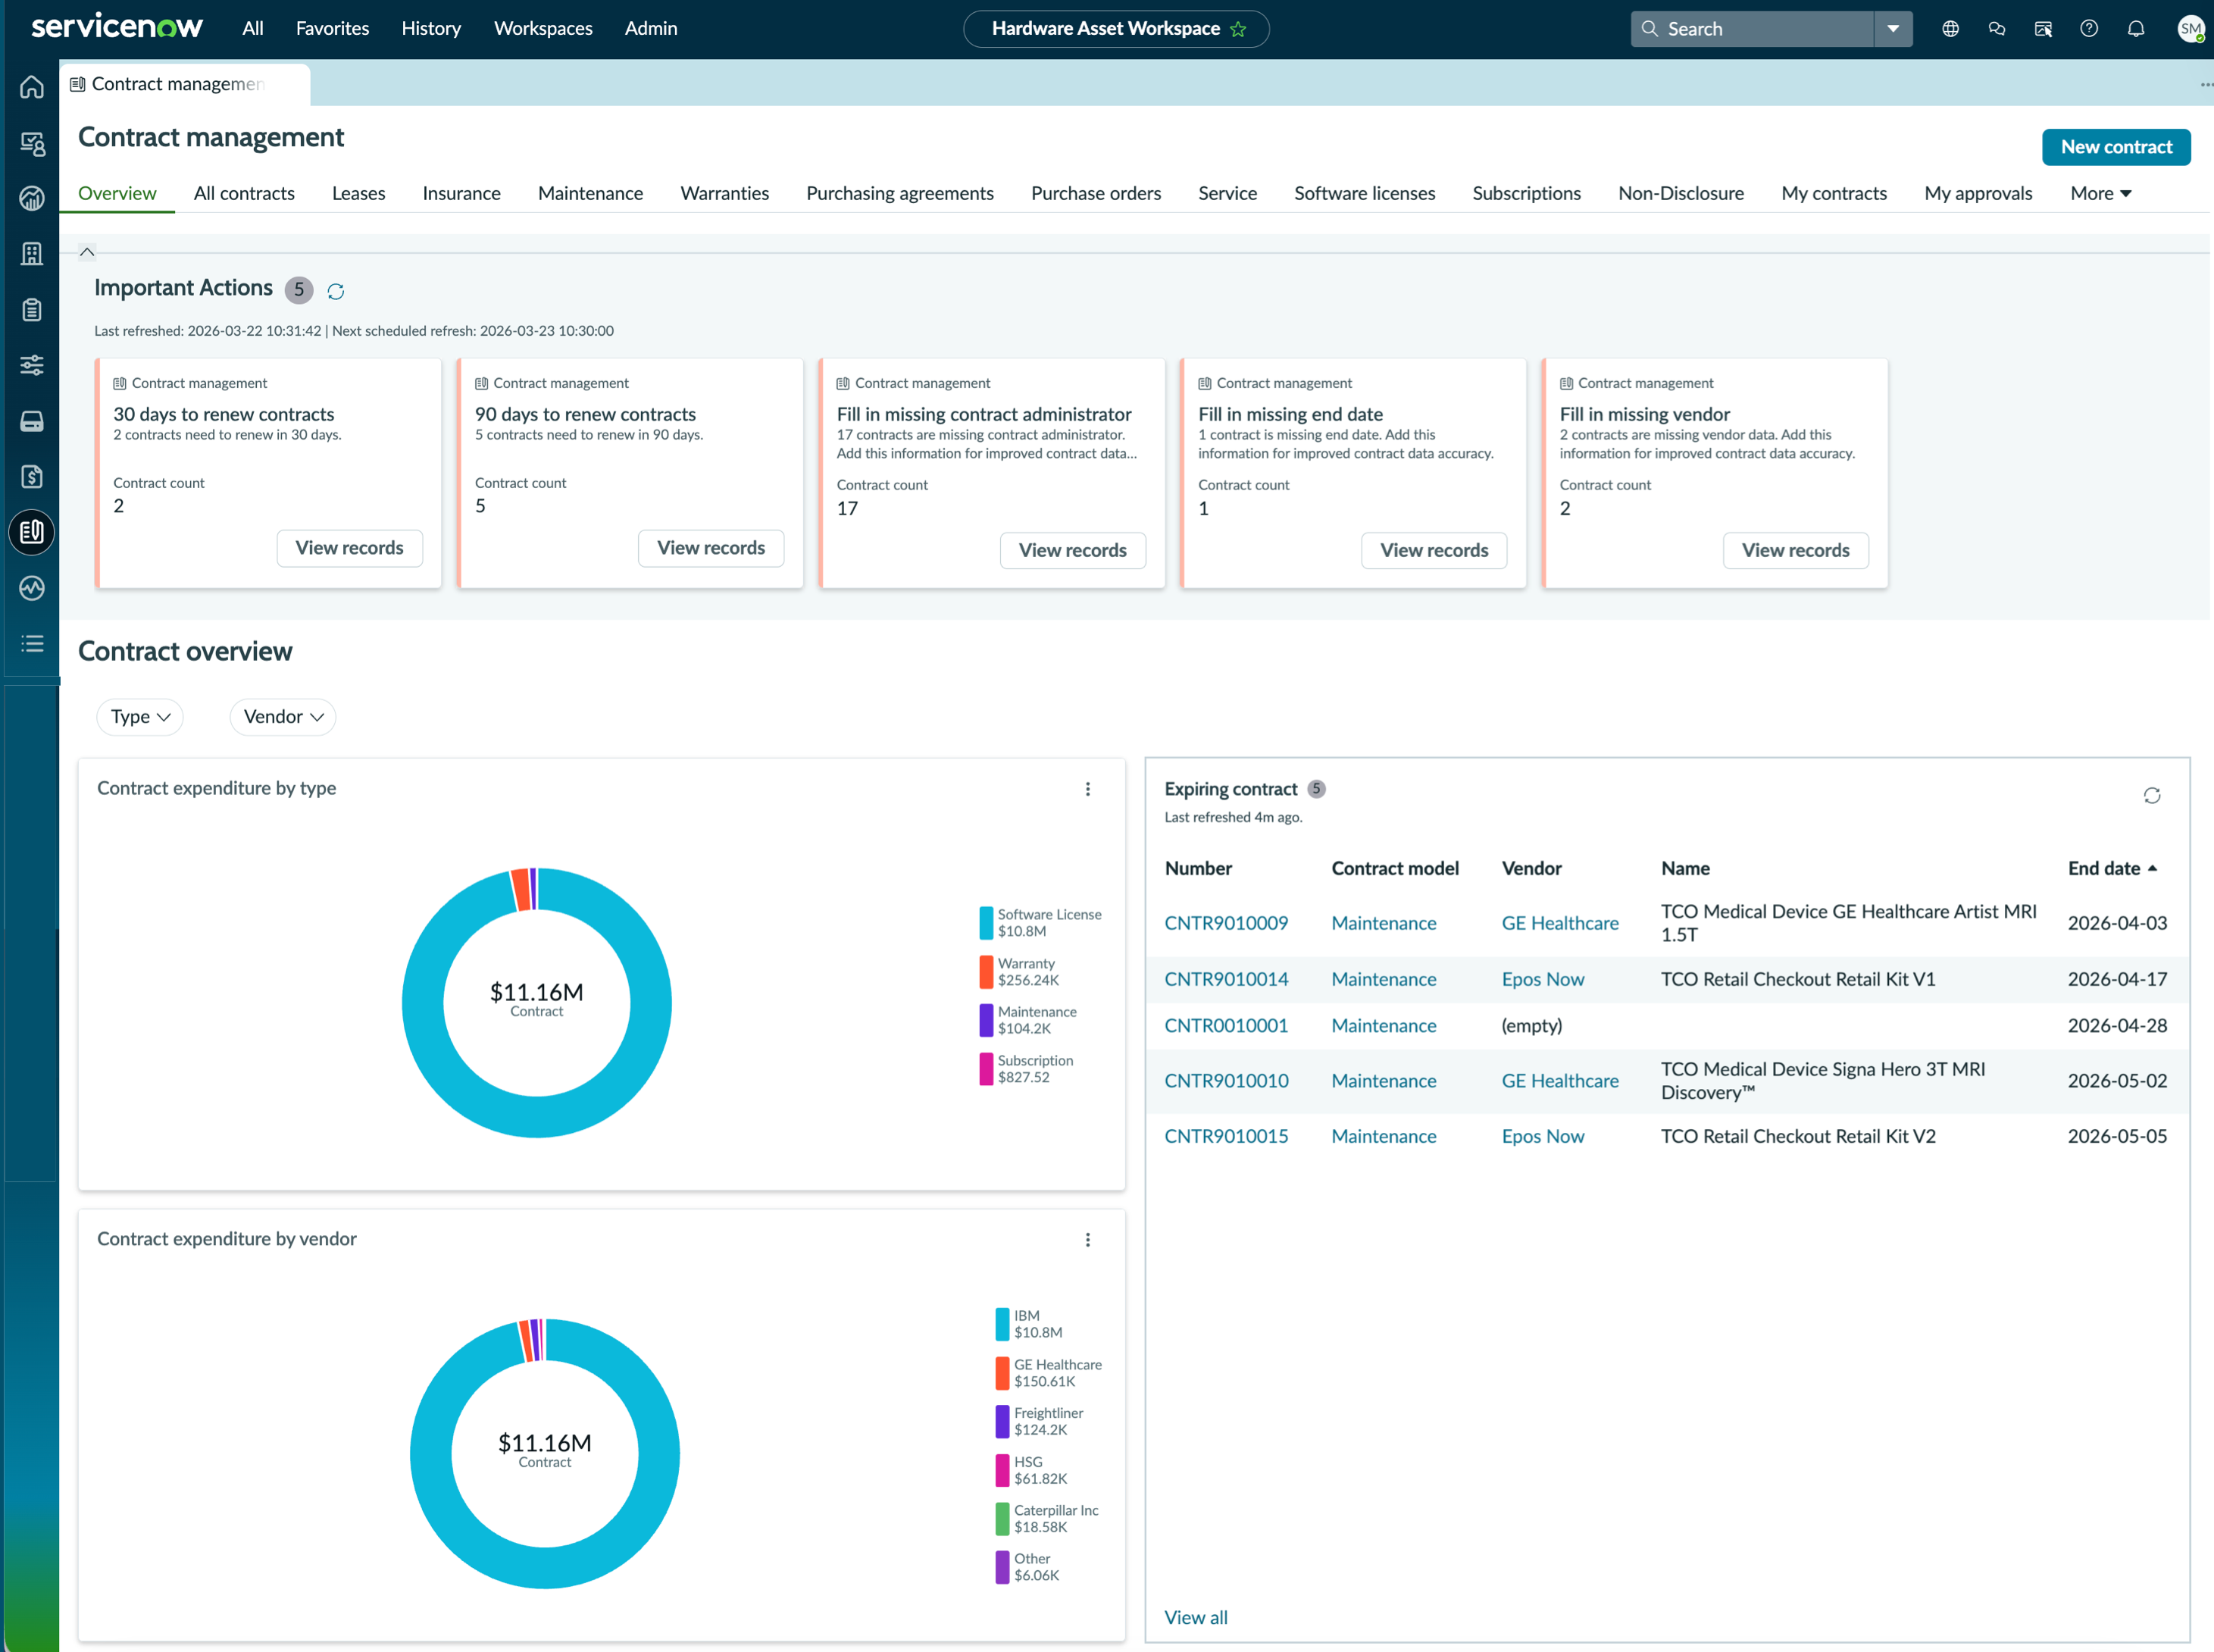Image resolution: width=2214 pixels, height=1652 pixels.
Task: View records for missing vendor
Action: [x=1796, y=550]
